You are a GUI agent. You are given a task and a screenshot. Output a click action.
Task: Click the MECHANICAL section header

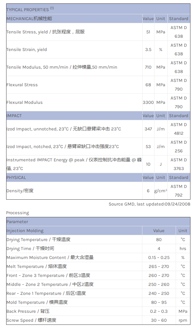pos(29,19)
